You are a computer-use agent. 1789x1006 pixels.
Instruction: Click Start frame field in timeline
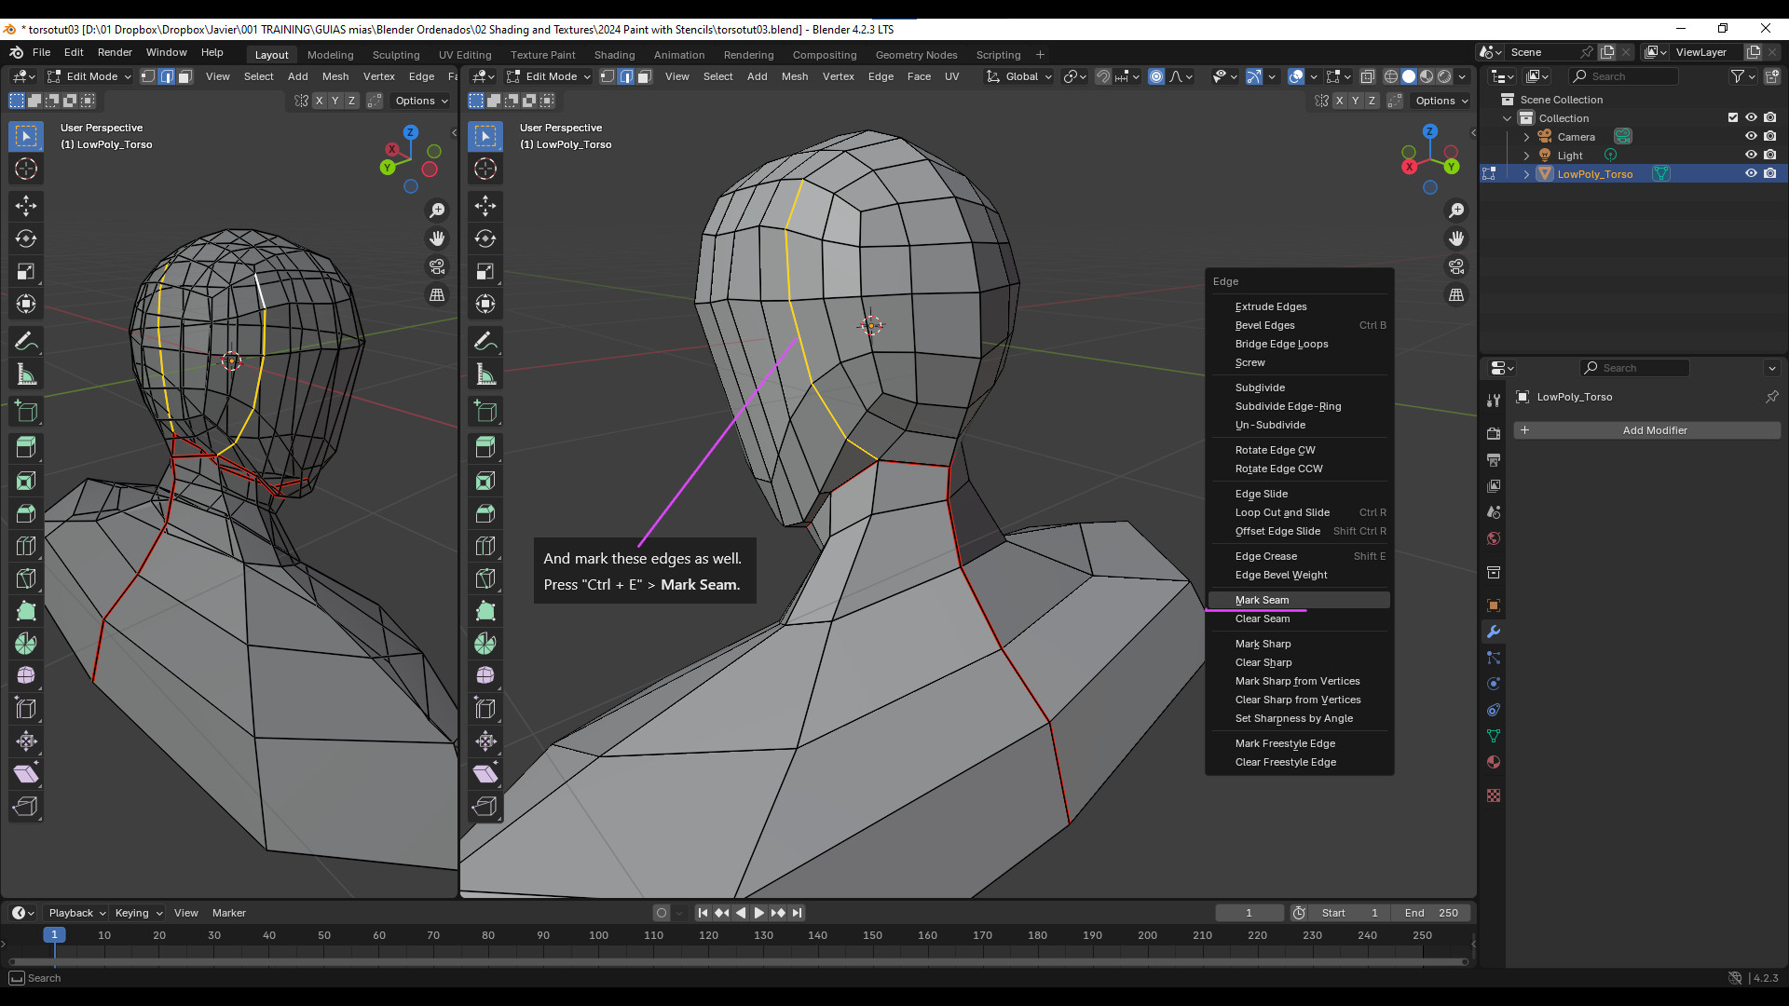(x=1350, y=913)
